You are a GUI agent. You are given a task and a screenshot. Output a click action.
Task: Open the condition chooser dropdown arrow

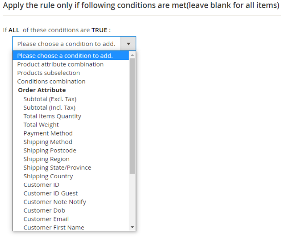pyautogui.click(x=129, y=44)
